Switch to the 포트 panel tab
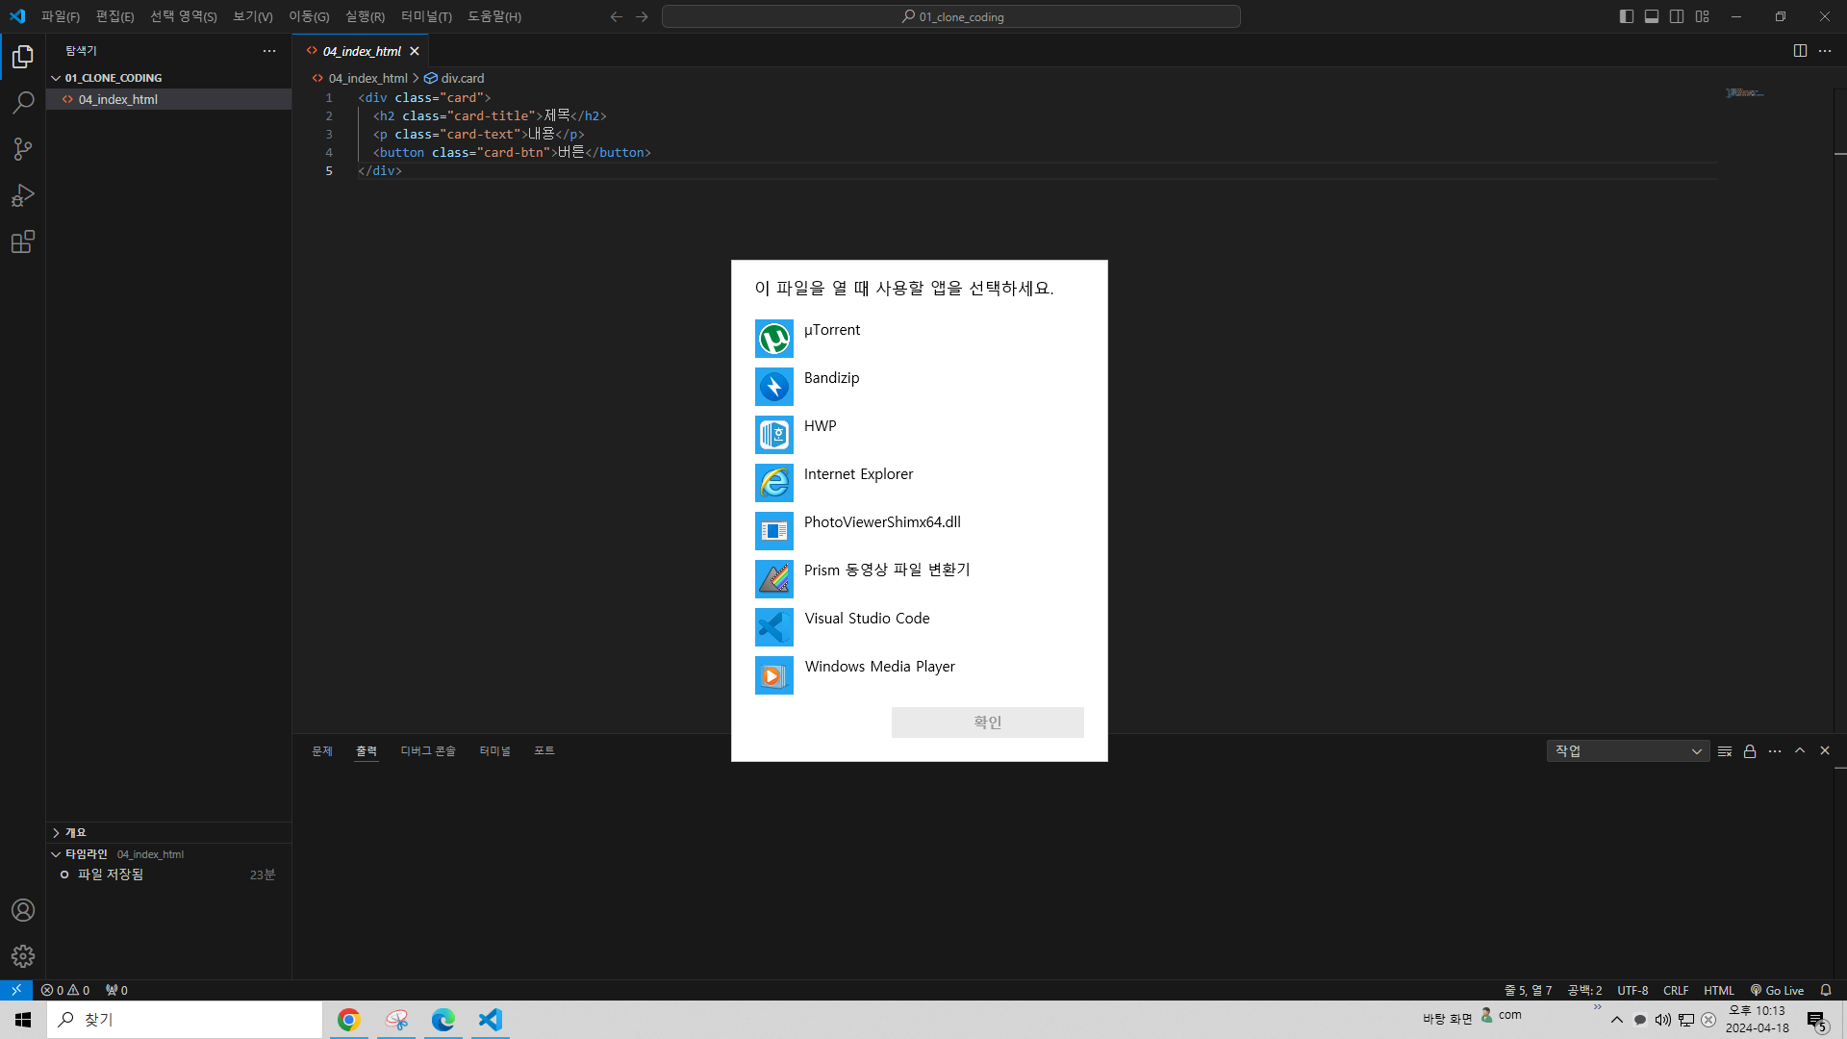Viewport: 1847px width, 1039px height. [x=544, y=751]
